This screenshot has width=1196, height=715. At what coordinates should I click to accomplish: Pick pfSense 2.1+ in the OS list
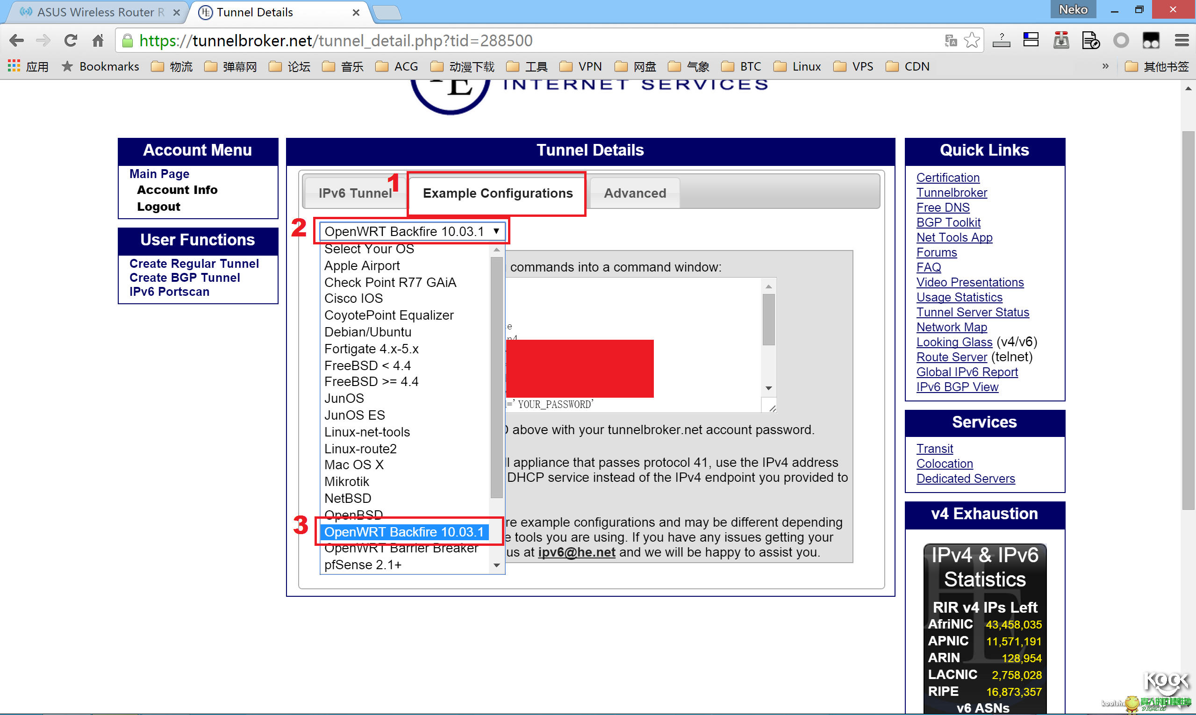point(362,565)
